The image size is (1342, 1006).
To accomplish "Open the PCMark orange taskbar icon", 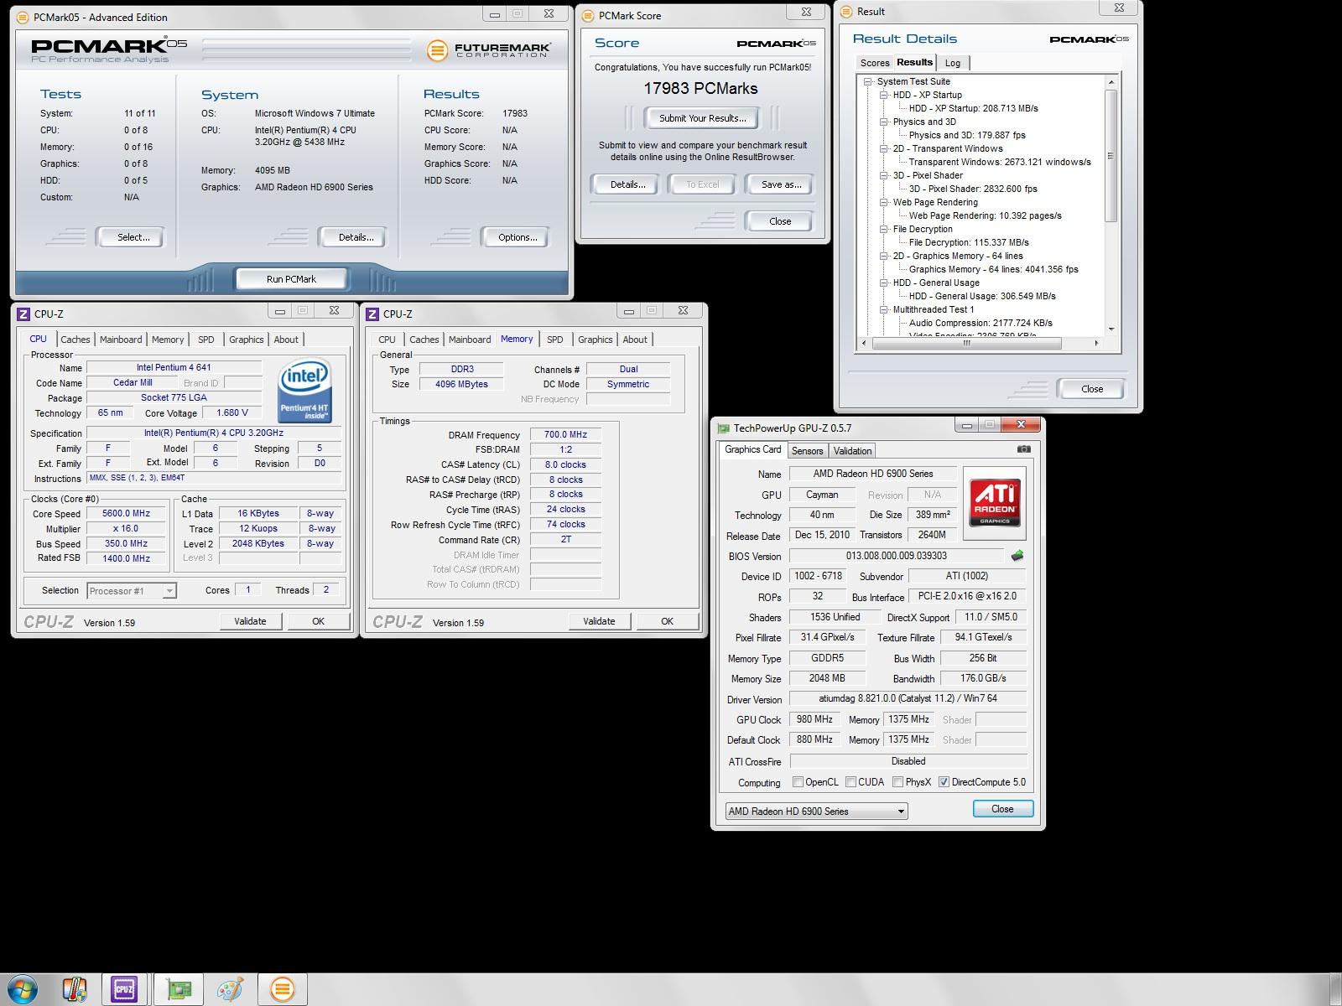I will pyautogui.click(x=282, y=990).
